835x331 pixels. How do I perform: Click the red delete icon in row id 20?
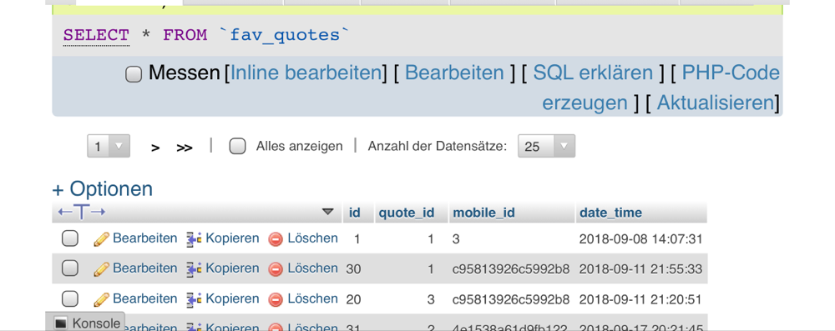point(276,299)
